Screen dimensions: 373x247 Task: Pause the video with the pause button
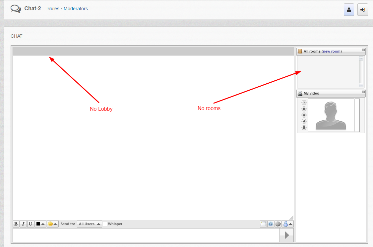tap(304, 109)
